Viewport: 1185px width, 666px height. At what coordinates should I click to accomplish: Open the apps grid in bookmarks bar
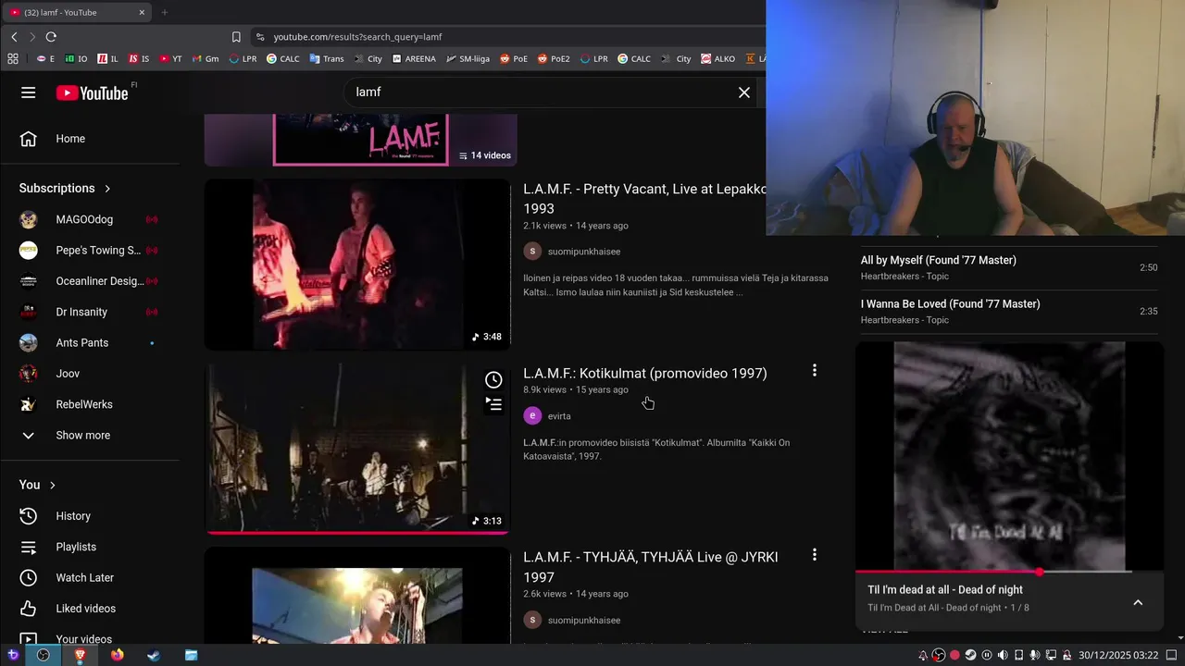[x=13, y=58]
